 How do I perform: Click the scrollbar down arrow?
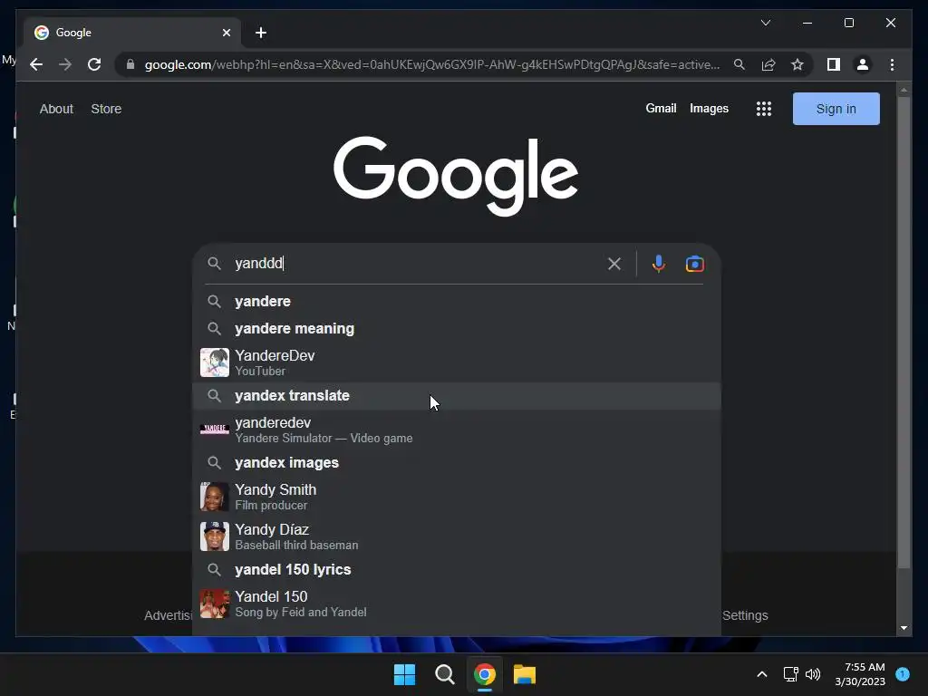(904, 628)
